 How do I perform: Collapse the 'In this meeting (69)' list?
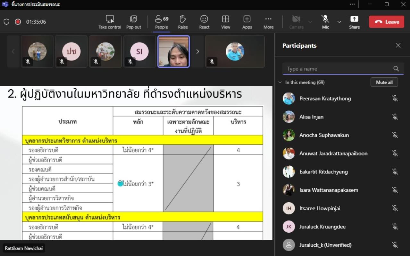tap(280, 82)
